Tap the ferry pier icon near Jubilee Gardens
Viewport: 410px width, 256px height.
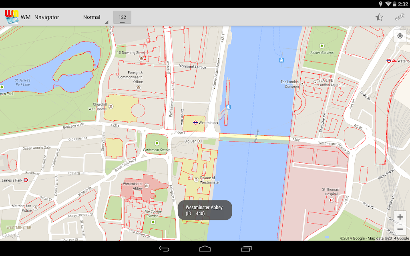(281, 60)
